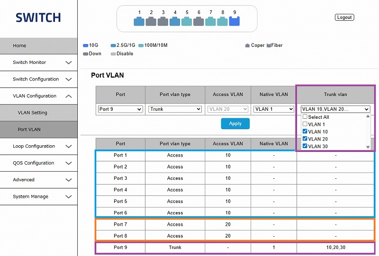The height and width of the screenshot is (256, 379).
Task: Select port 4 icon in switch diagram
Action: coord(175,21)
